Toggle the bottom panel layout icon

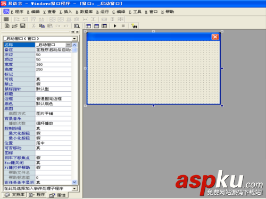[x=96, y=26]
